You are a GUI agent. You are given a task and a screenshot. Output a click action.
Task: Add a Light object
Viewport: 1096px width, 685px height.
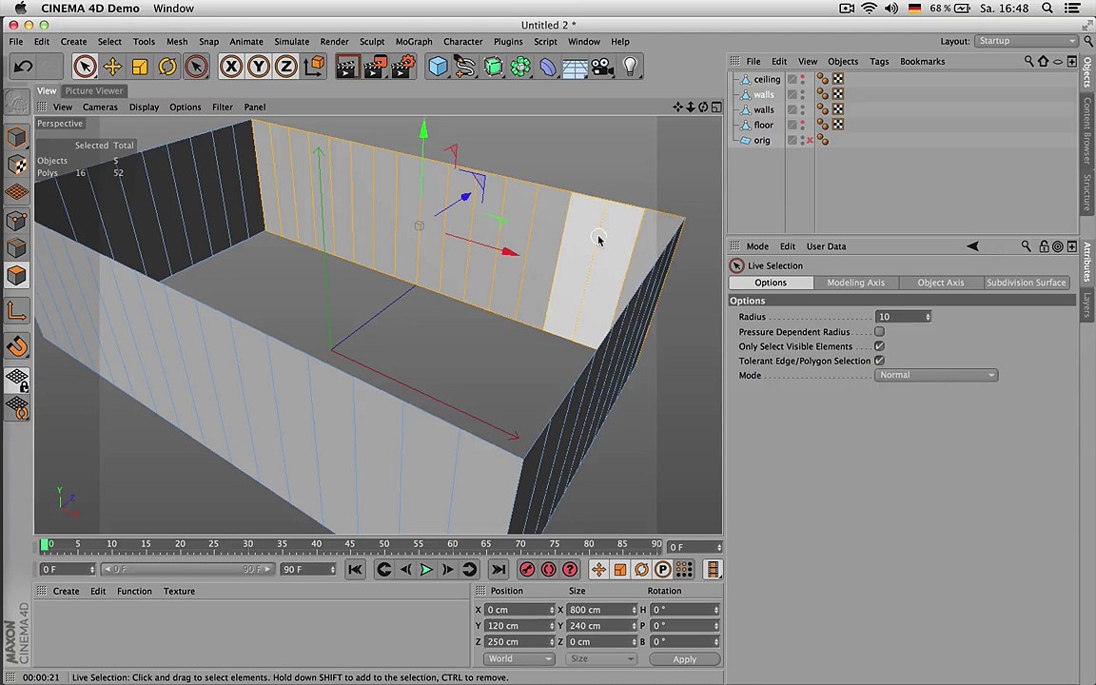click(631, 67)
